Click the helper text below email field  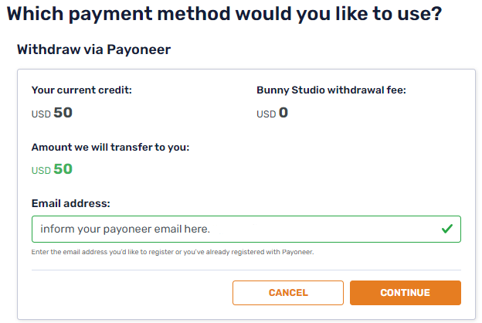pos(173,252)
